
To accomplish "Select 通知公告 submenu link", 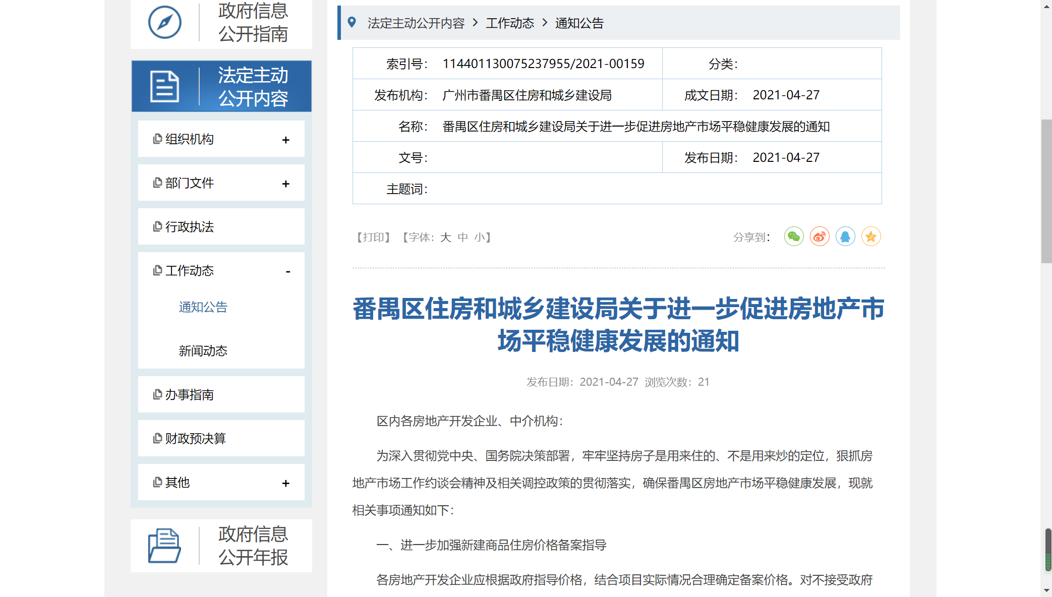I will tap(203, 307).
